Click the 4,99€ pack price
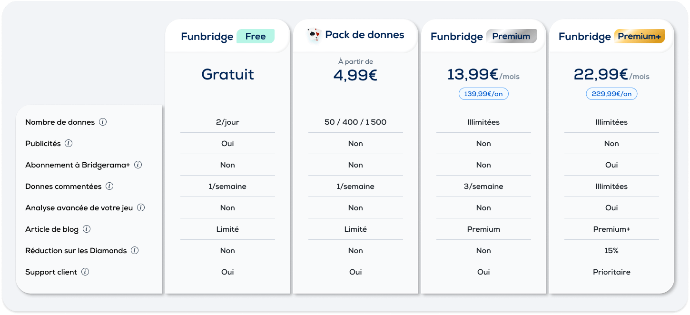 tap(355, 75)
